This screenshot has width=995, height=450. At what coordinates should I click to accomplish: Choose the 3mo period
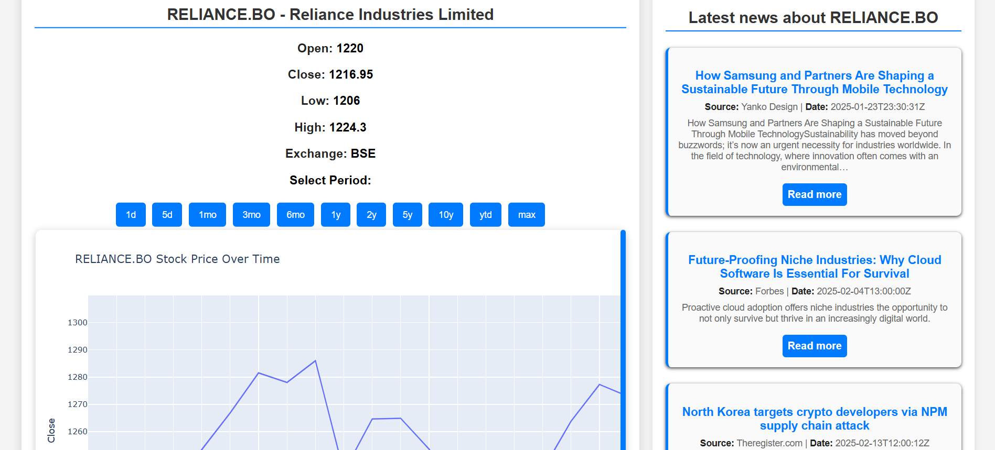pos(251,215)
